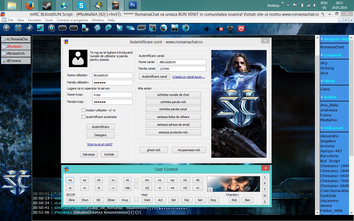Image resolution: width=354 pixels, height=221 pixels.
Task: Click the Creaza un canal acum link
Action: (189, 77)
